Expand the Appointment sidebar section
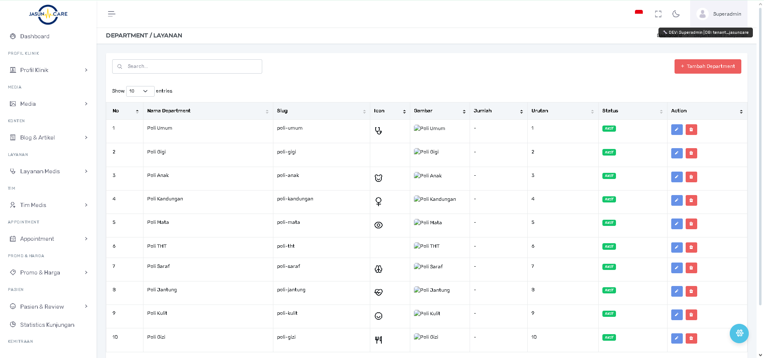Screen dimensions: 764x358 coord(48,239)
